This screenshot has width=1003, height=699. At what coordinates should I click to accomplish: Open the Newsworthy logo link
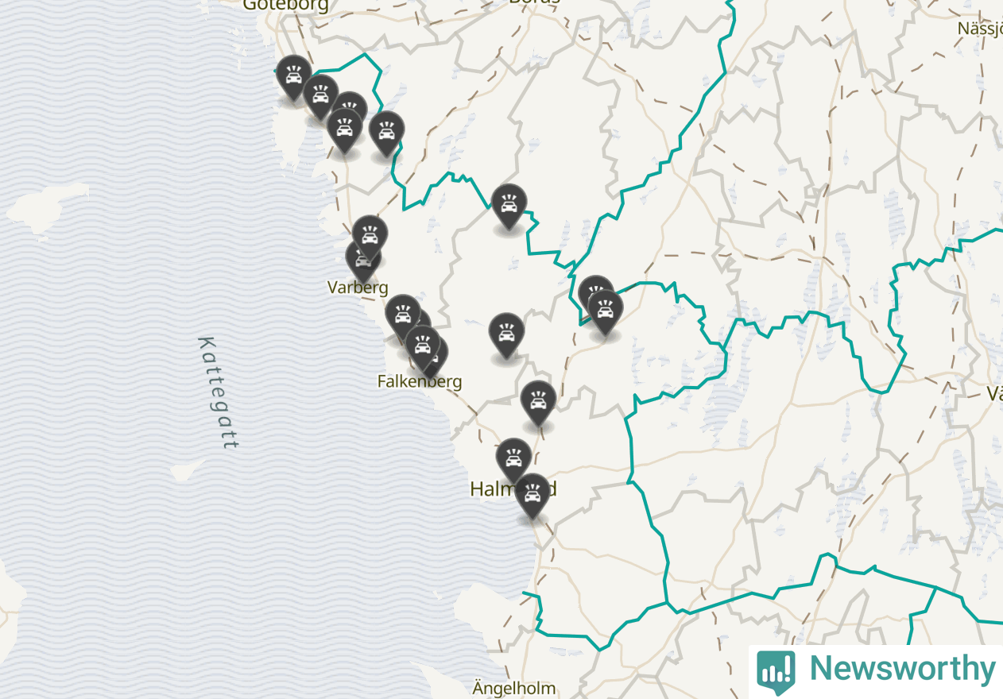tap(876, 670)
